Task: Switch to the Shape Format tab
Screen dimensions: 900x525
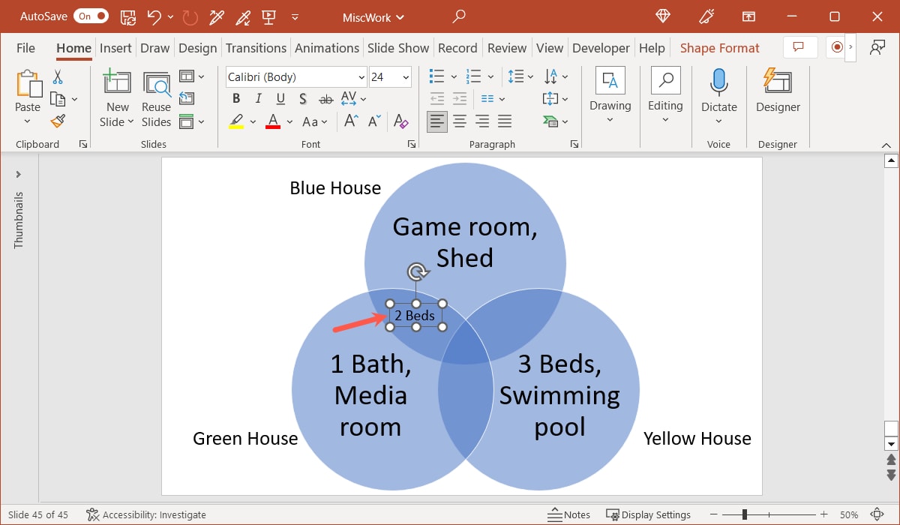Action: [x=719, y=47]
